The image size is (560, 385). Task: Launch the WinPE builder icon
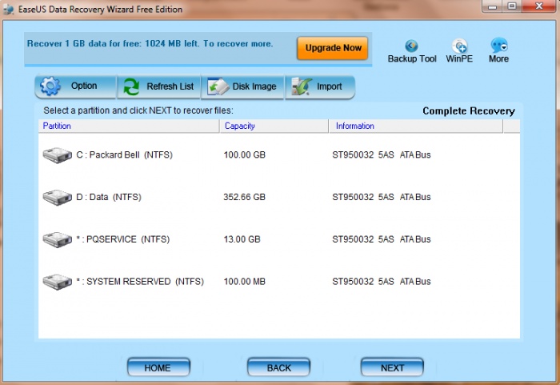[x=459, y=47]
